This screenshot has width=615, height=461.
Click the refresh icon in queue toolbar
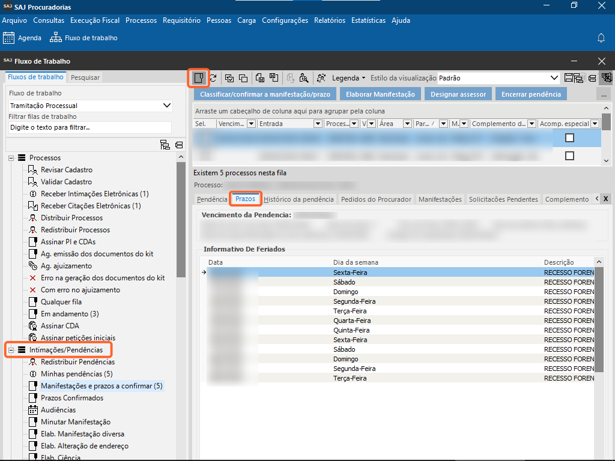click(213, 78)
